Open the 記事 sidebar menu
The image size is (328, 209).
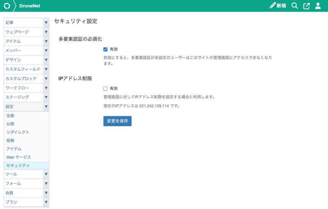point(24,23)
